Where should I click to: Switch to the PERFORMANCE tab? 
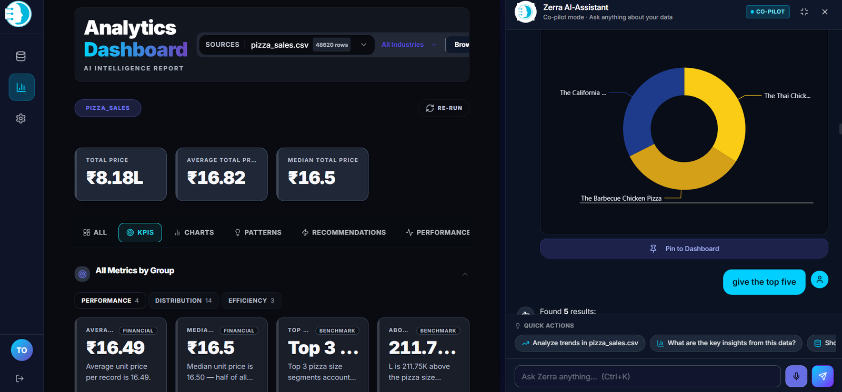tap(438, 232)
